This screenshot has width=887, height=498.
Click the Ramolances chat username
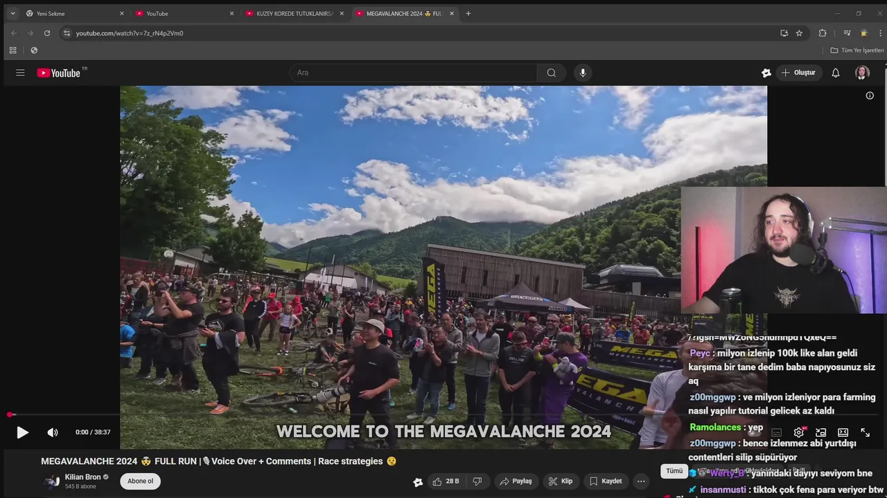point(716,427)
